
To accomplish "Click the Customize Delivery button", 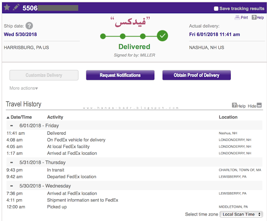I will point(44,75).
